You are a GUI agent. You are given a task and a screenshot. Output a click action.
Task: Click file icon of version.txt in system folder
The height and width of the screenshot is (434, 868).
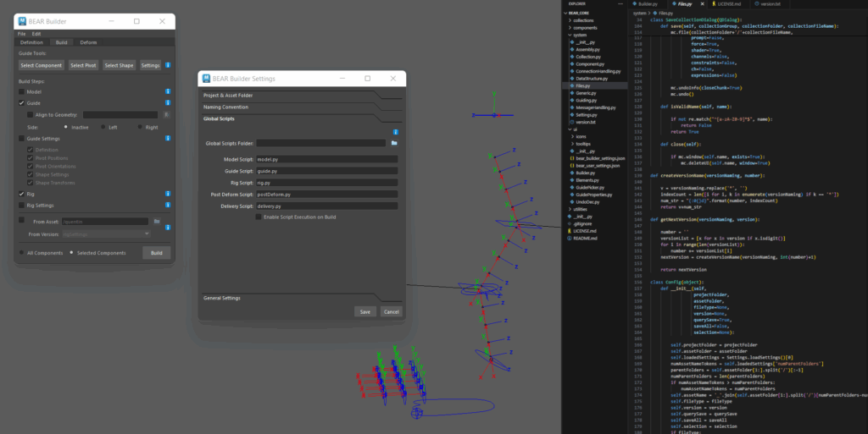click(572, 122)
